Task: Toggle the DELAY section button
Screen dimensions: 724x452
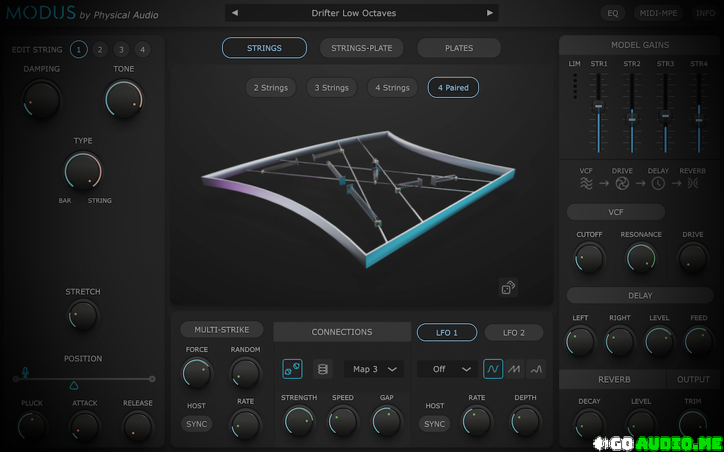Action: [640, 295]
